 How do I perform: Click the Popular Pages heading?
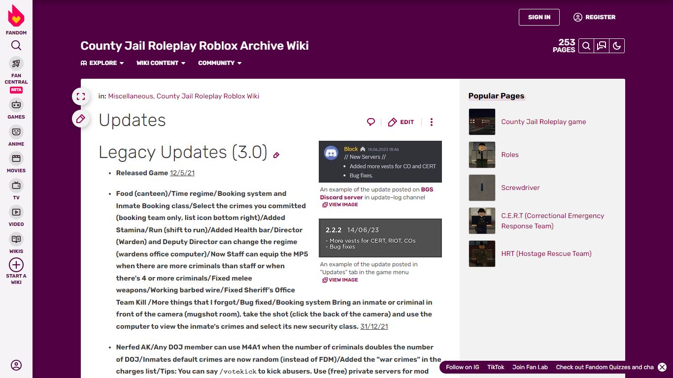tap(497, 96)
